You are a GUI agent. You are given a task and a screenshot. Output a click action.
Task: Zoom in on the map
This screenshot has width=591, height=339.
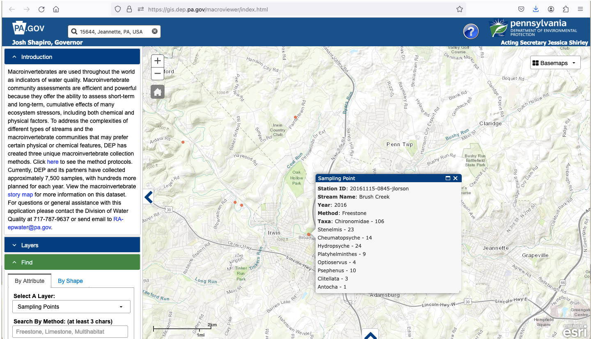coord(158,61)
